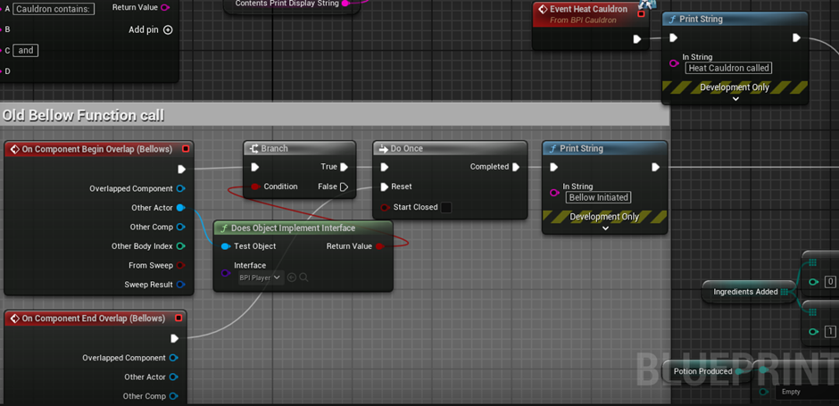Select the Ingredients Added variable node
The height and width of the screenshot is (406, 839).
point(745,291)
